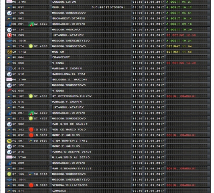
Task: Click the airline logo beside 5F 512
Action: coord(9,74)
